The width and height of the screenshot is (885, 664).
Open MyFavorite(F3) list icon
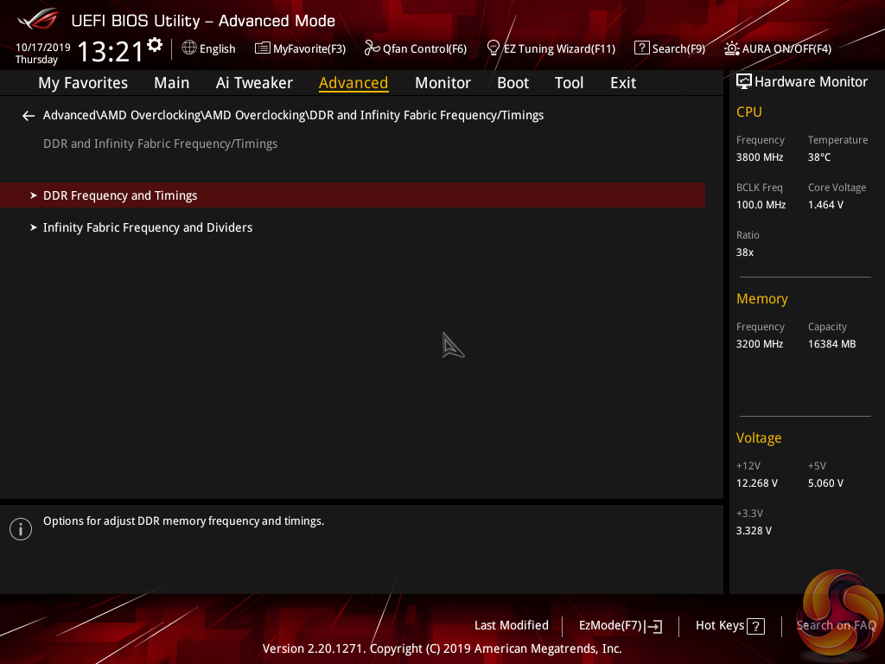pyautogui.click(x=262, y=48)
